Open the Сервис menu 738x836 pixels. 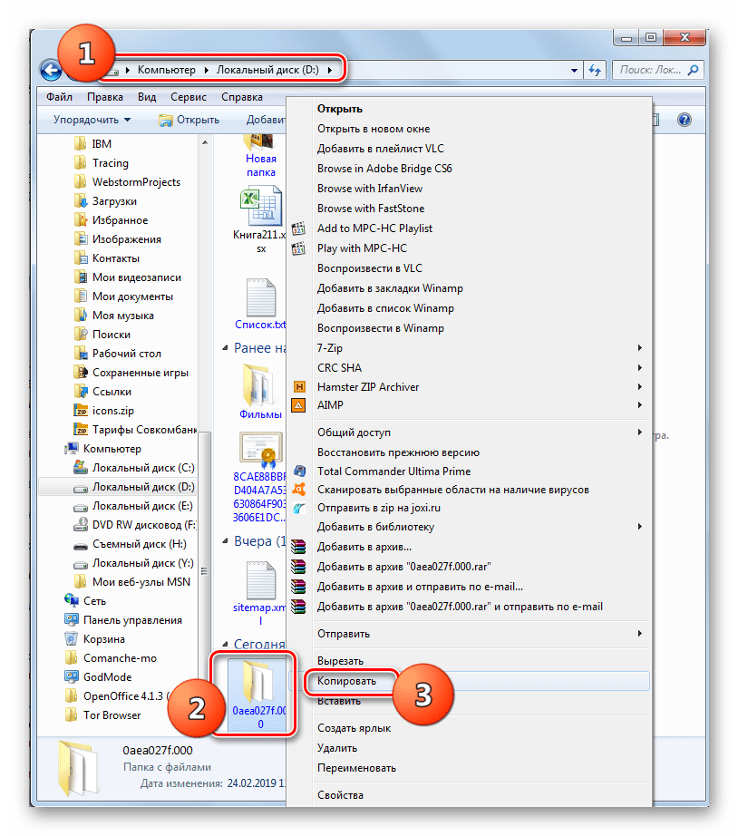pos(188,97)
